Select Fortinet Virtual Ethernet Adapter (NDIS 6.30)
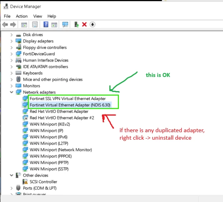This screenshot has width=223, height=202. tap(70, 105)
